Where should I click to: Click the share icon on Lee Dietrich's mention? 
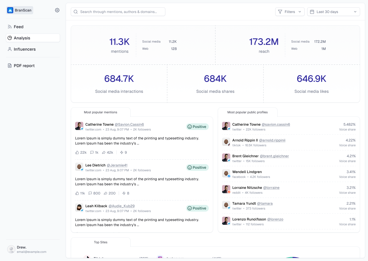coord(106,193)
